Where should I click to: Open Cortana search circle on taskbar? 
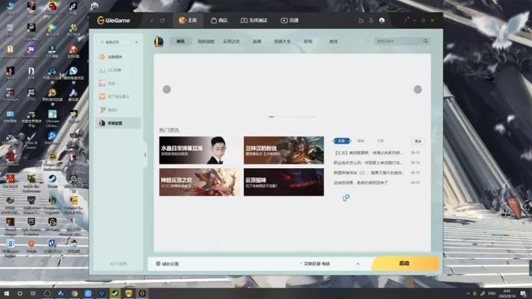click(20, 293)
